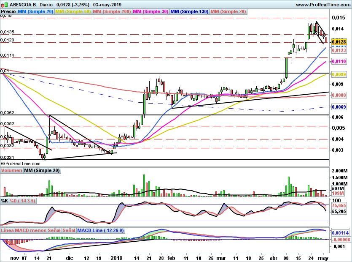
Task: Click the blue MM (Simple 20) label after Precio
Action: (35, 11)
